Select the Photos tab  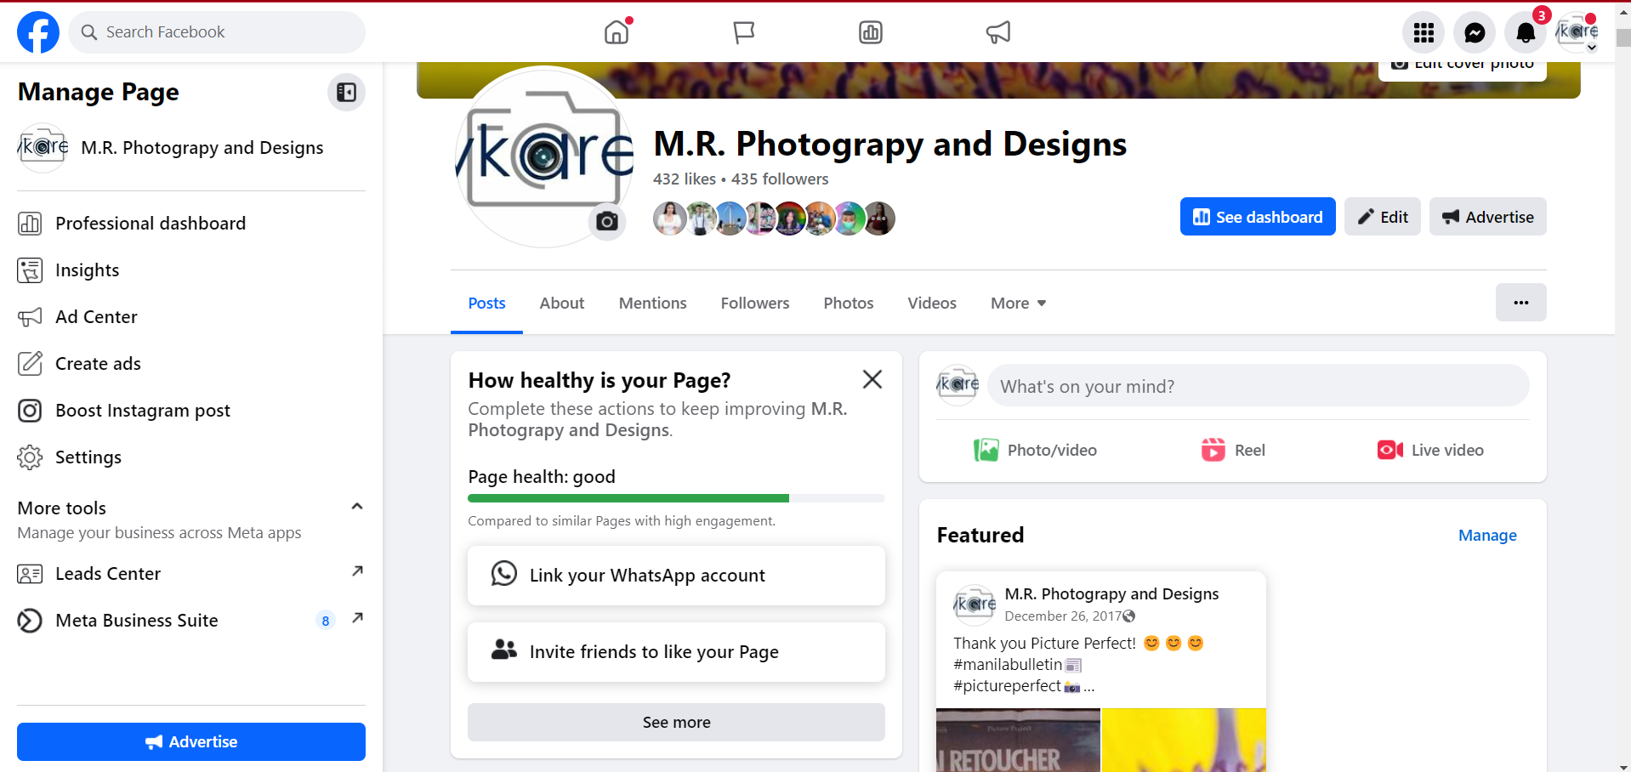pyautogui.click(x=849, y=304)
